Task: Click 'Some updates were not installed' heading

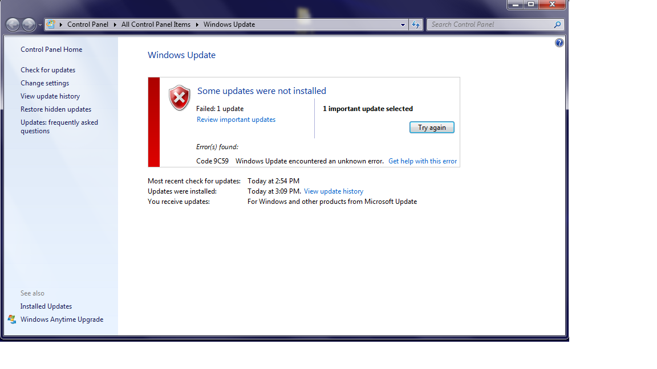Action: [x=261, y=91]
